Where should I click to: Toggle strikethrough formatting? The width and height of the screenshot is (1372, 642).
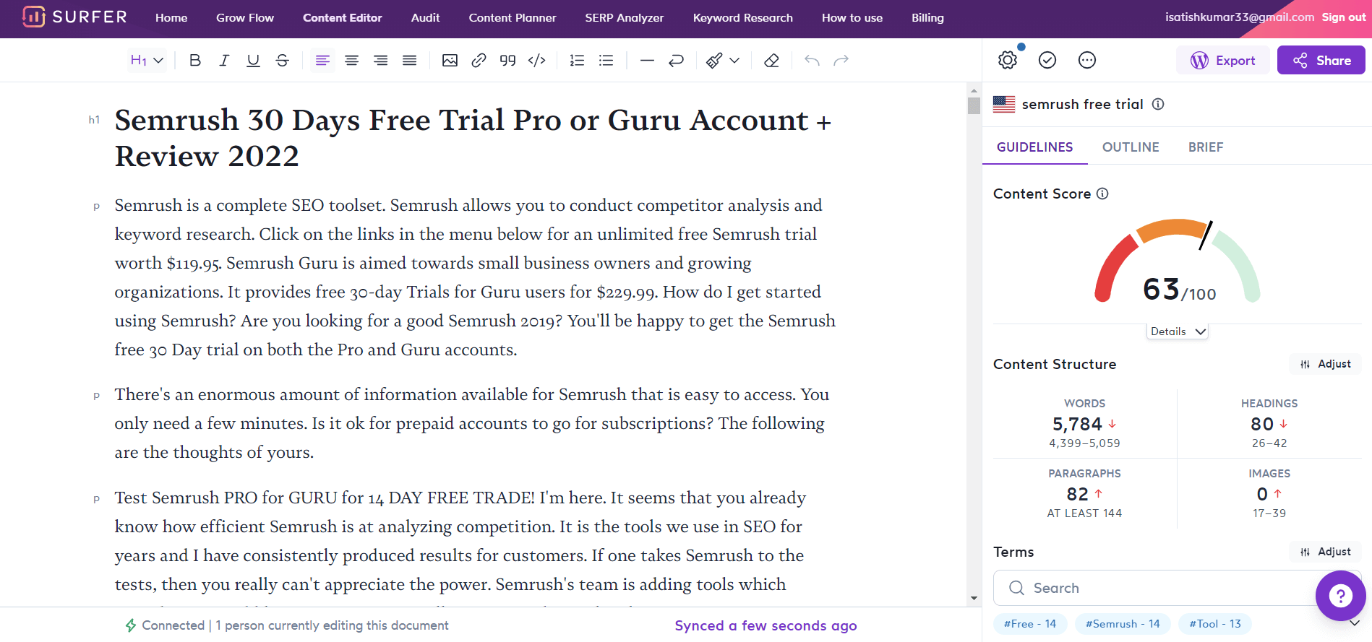tap(283, 61)
